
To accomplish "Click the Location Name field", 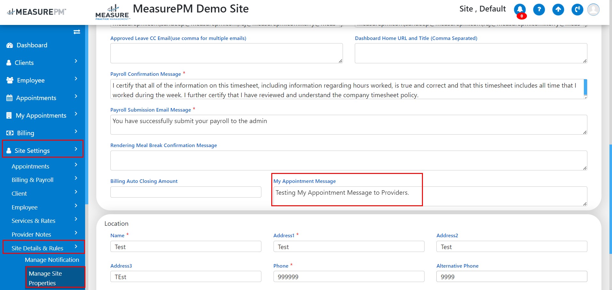I will (x=186, y=247).
